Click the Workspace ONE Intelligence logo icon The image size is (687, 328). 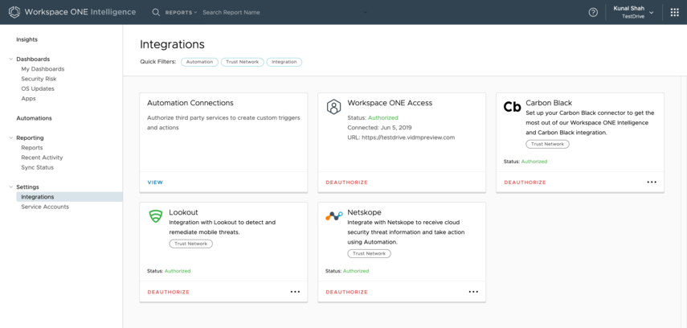14,12
